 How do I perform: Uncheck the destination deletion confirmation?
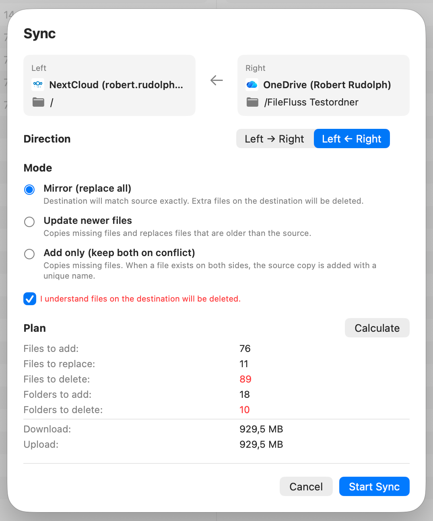29,299
